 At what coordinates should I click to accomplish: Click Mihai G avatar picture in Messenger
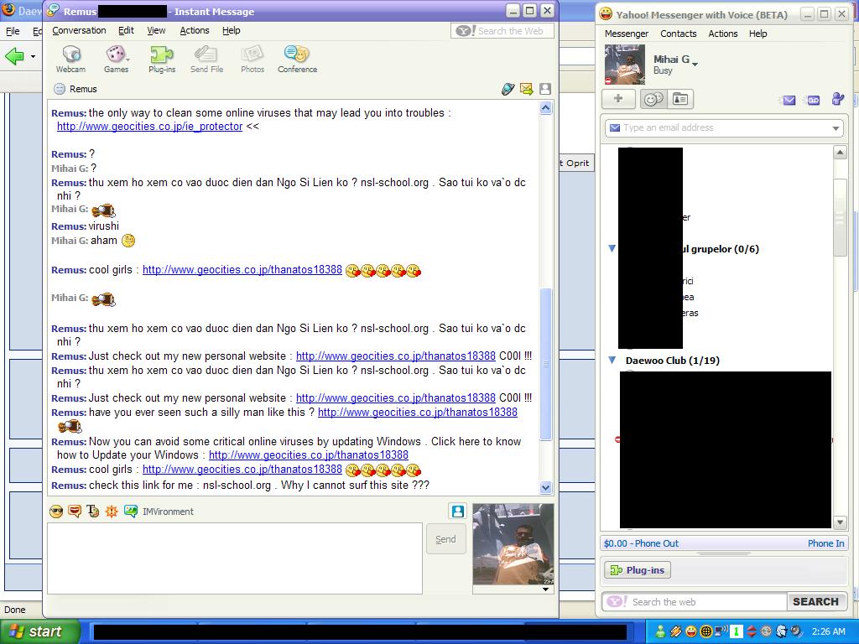[624, 65]
